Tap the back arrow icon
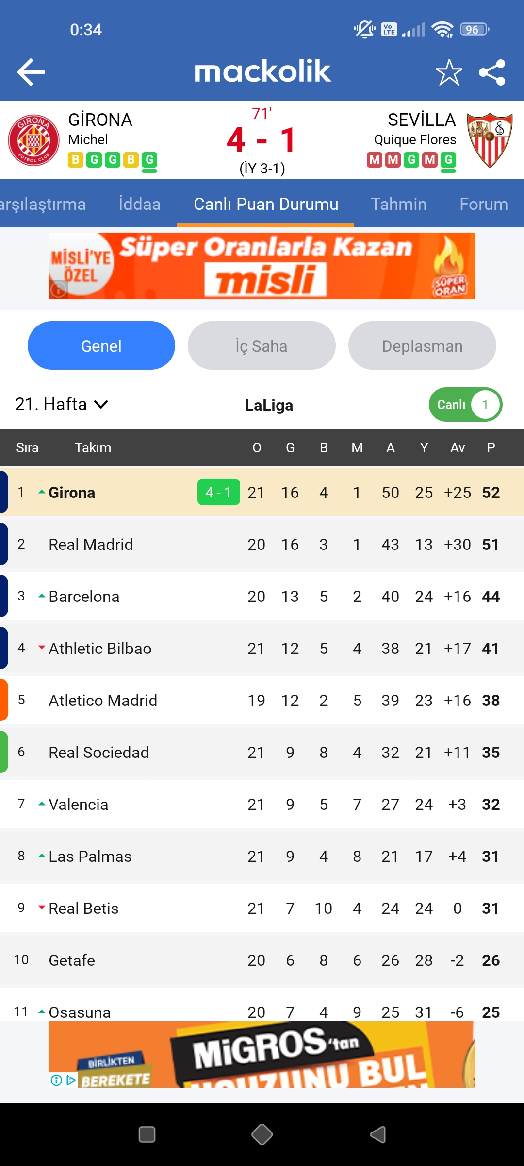 tap(31, 72)
